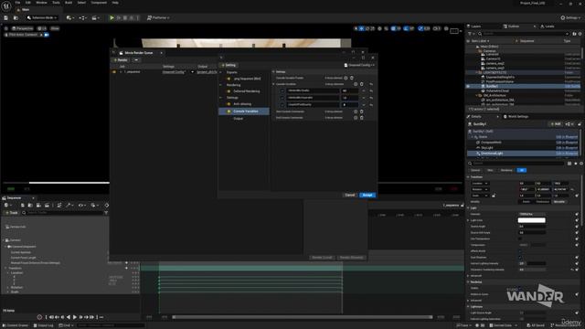The height and width of the screenshot is (329, 585).
Task: Open the Window menu
Action: click(41, 3)
